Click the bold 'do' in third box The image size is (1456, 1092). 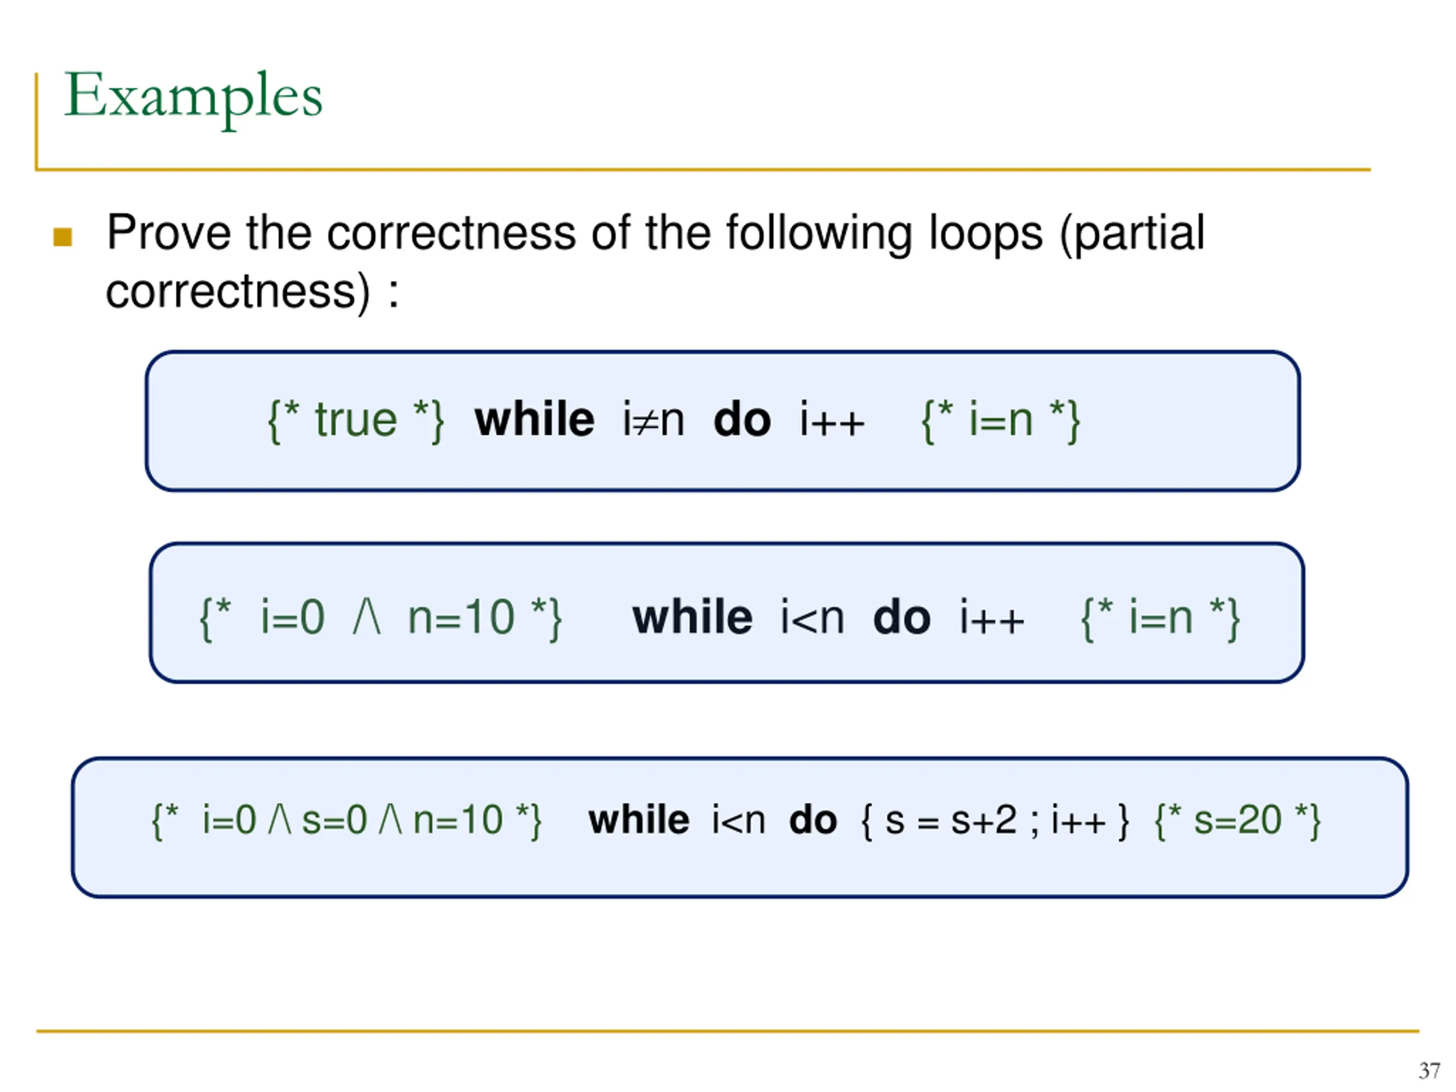click(813, 820)
